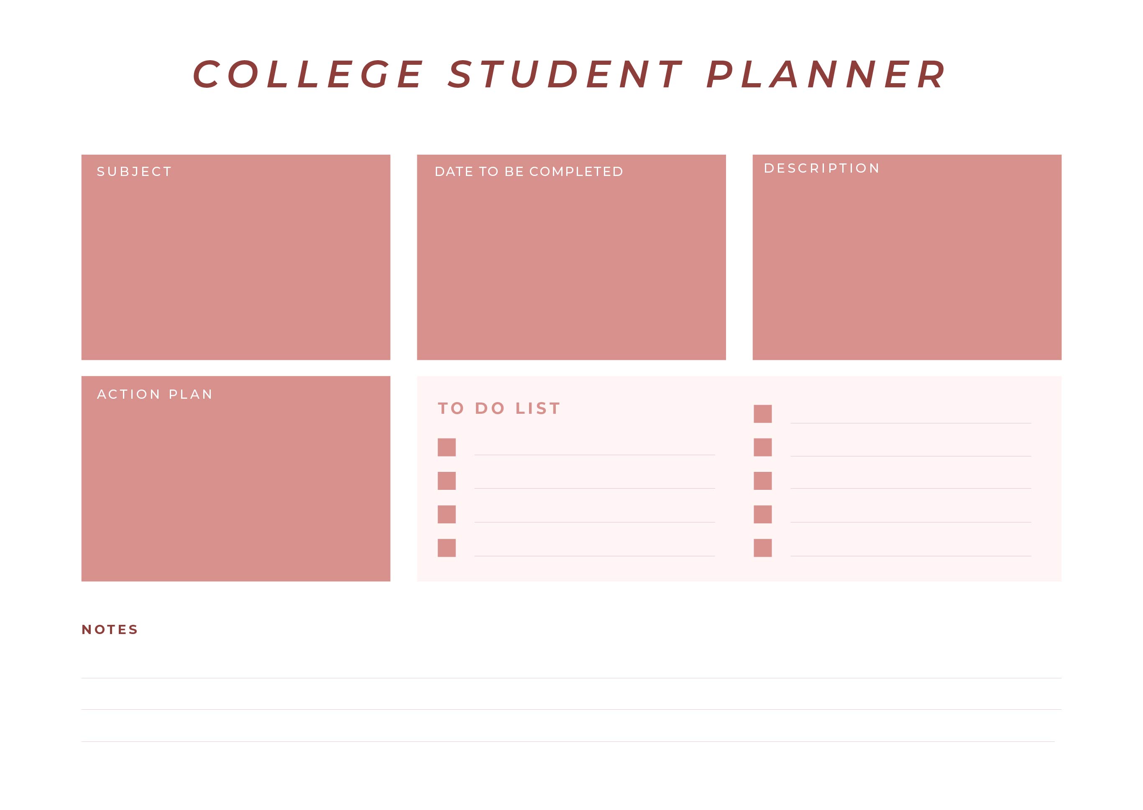Select the COLLEGE STUDENT PLANNER title
The height and width of the screenshot is (810, 1143).
coord(569,74)
